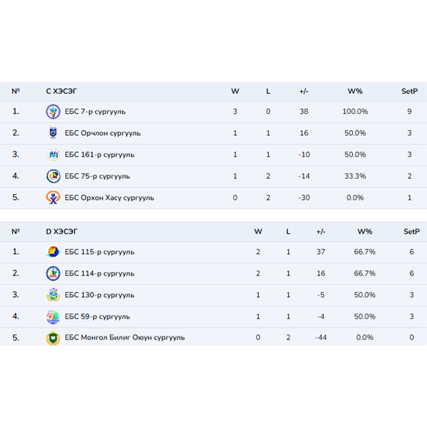The height and width of the screenshot is (427, 427).
Task: Click the +/- column header in С group
Action: coord(304,91)
